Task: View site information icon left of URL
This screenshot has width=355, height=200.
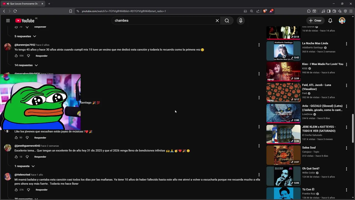Action: point(78,11)
